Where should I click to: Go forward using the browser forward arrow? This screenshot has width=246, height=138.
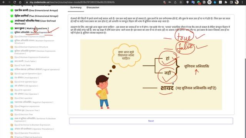point(9,2)
